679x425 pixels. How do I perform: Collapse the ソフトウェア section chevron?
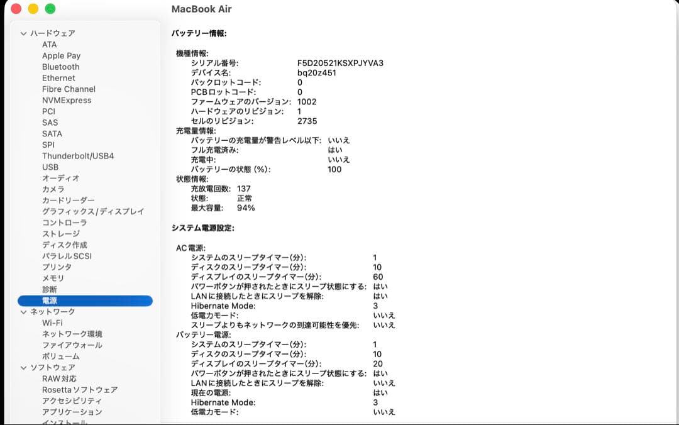(23, 368)
